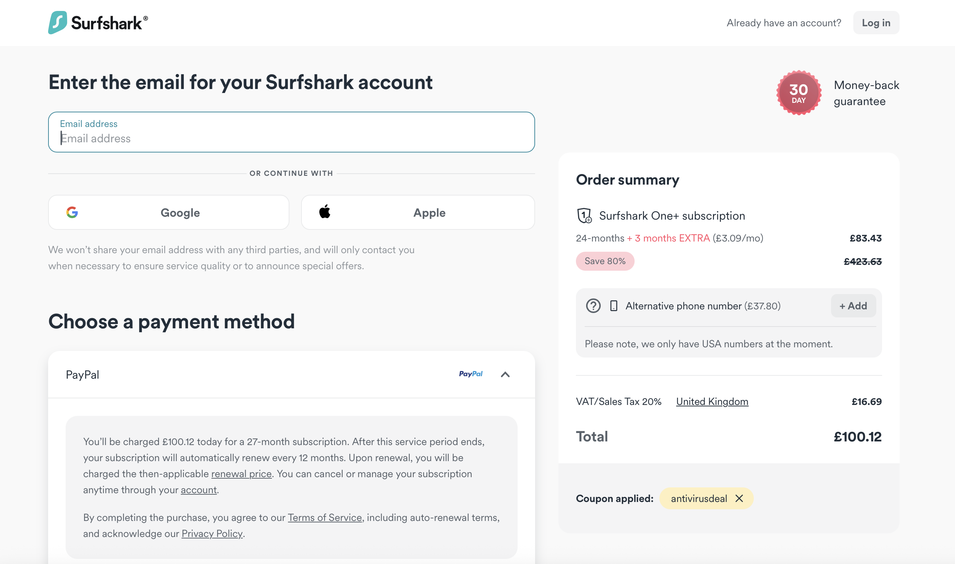Remove the antivirusdeal coupon
955x564 pixels.
coord(739,498)
